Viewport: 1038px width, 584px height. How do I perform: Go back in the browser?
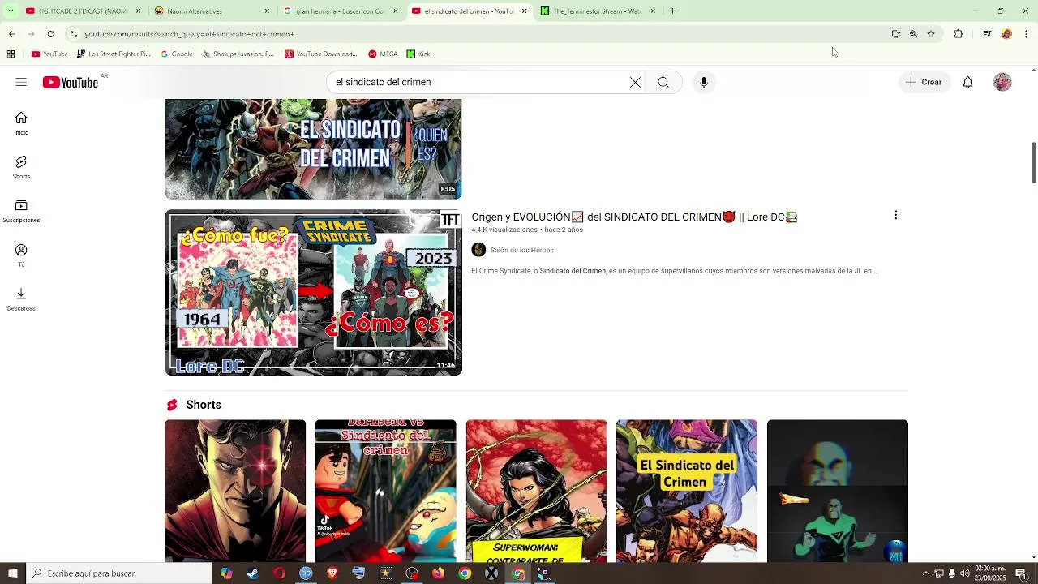tap(11, 34)
